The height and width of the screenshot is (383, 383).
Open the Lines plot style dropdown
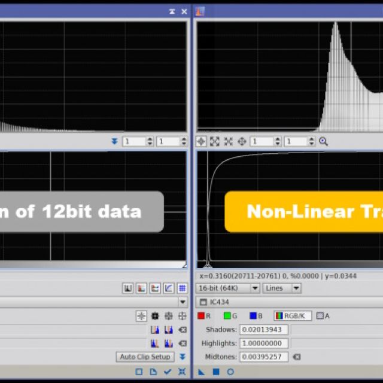point(282,288)
